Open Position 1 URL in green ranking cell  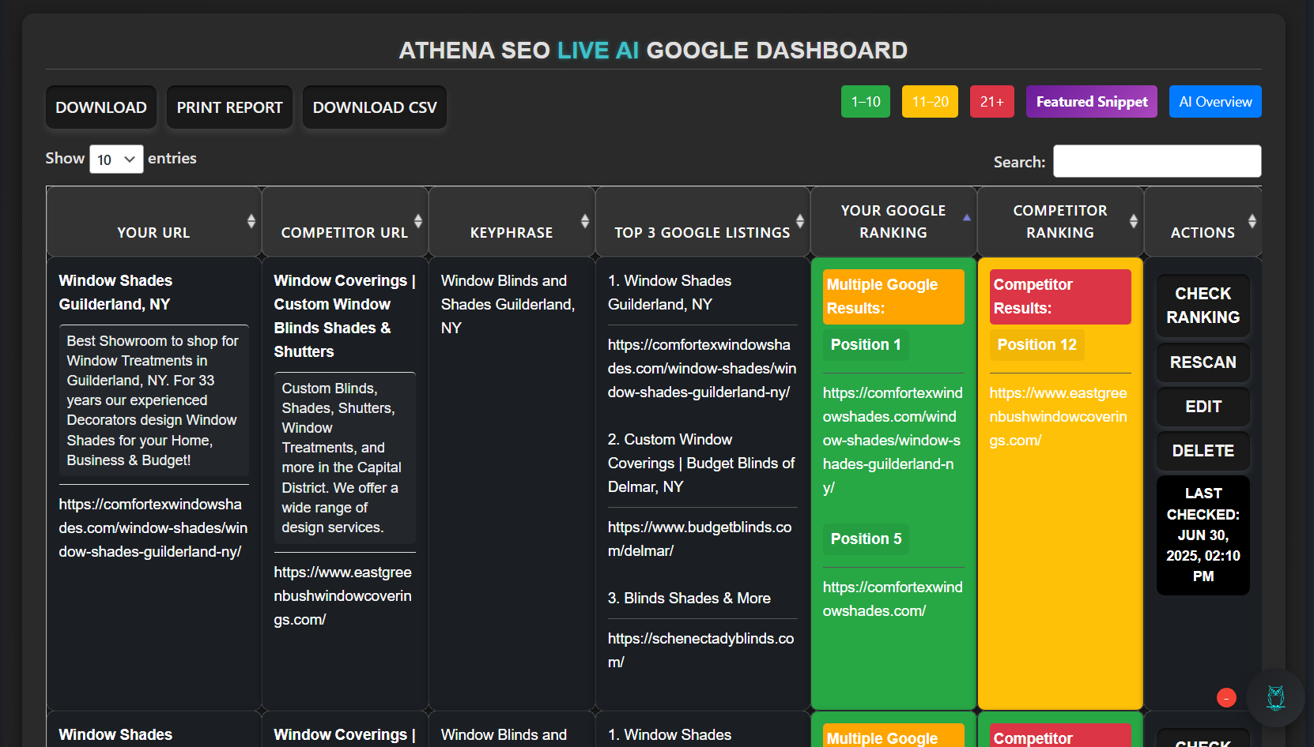coord(893,441)
